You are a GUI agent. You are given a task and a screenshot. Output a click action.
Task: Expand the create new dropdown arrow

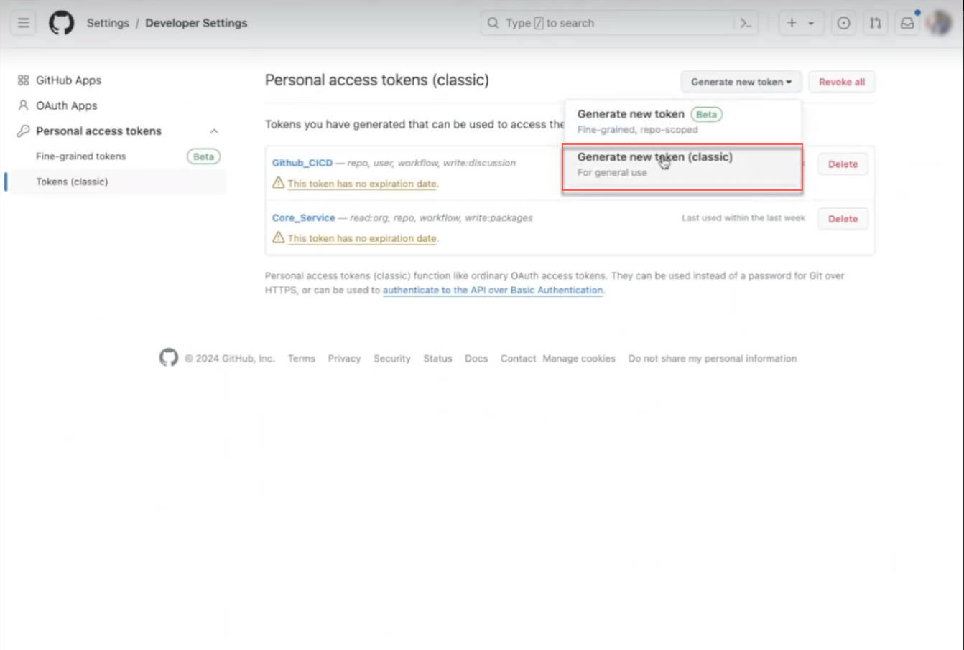pyautogui.click(x=811, y=23)
